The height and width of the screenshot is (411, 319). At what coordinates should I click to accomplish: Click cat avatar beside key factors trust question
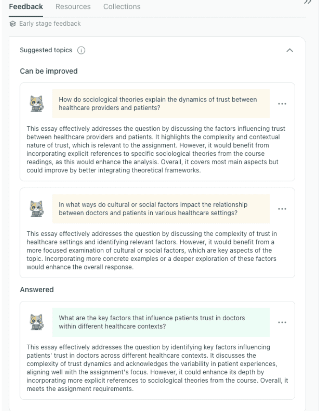37,322
